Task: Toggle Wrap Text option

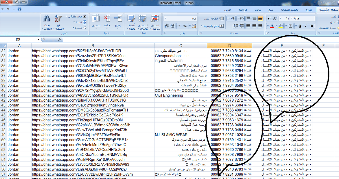Action: 214,19
